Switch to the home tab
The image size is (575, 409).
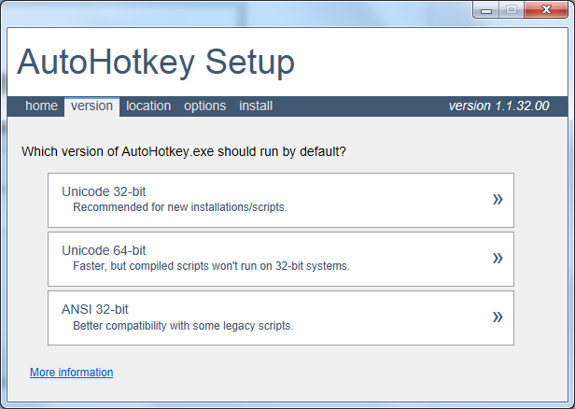(x=41, y=106)
